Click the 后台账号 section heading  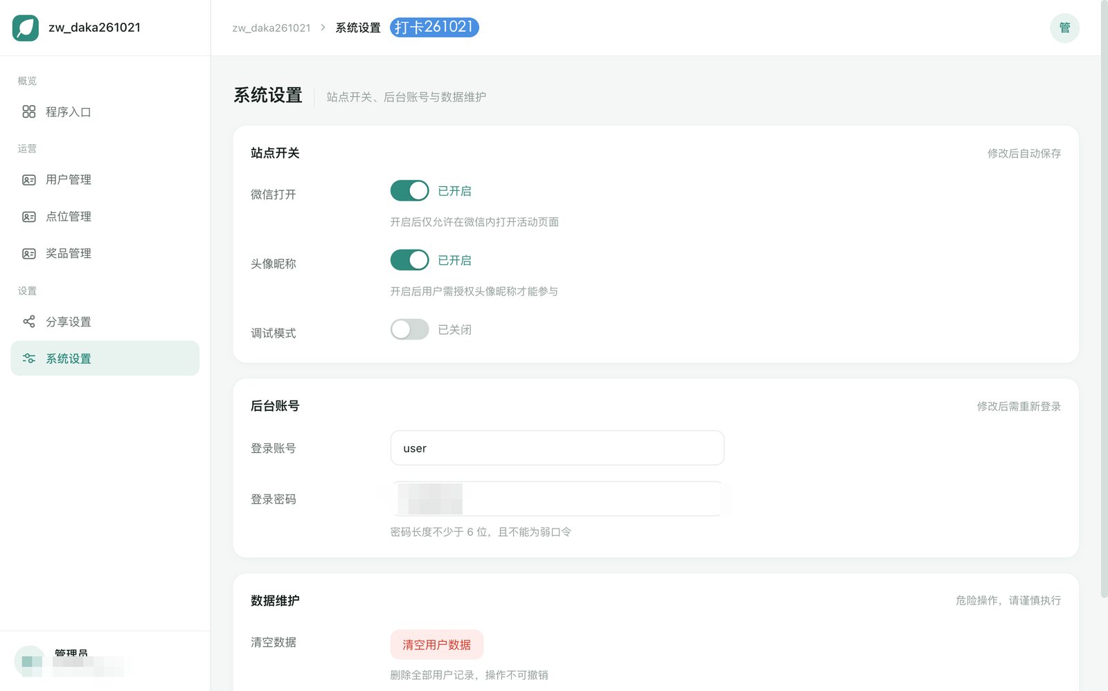click(275, 406)
